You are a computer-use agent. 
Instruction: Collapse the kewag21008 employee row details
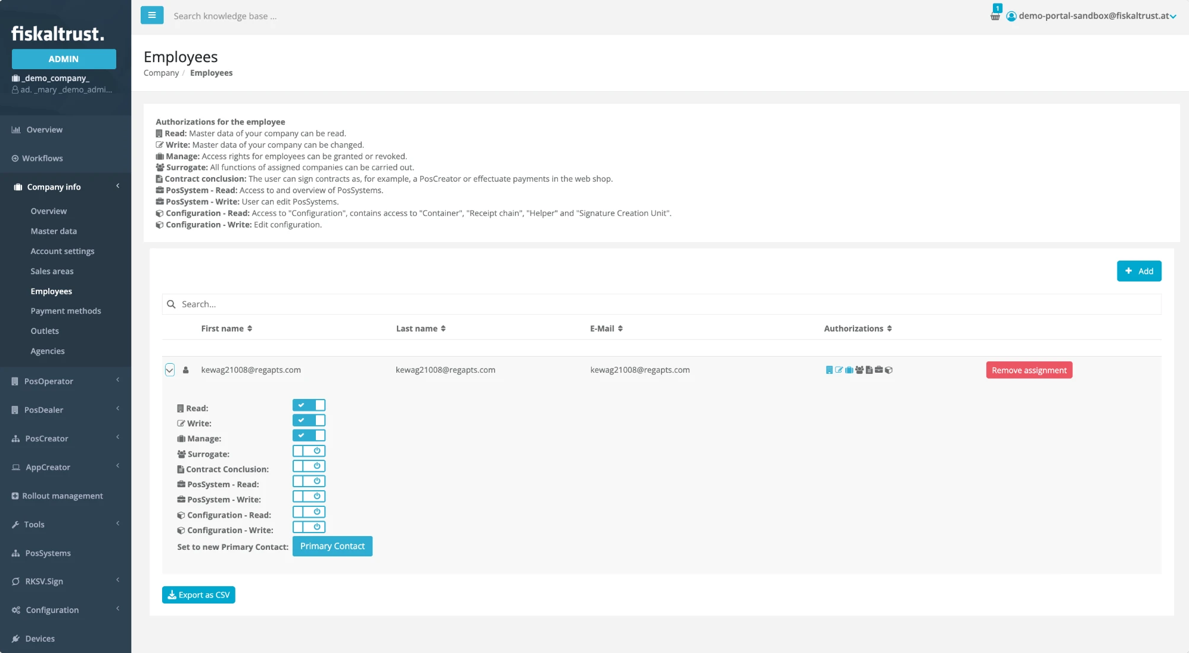pyautogui.click(x=170, y=370)
